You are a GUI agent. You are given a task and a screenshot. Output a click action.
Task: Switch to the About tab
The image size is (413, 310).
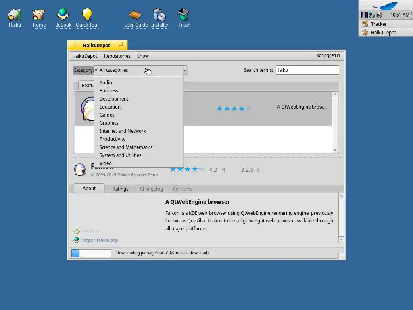pos(89,188)
